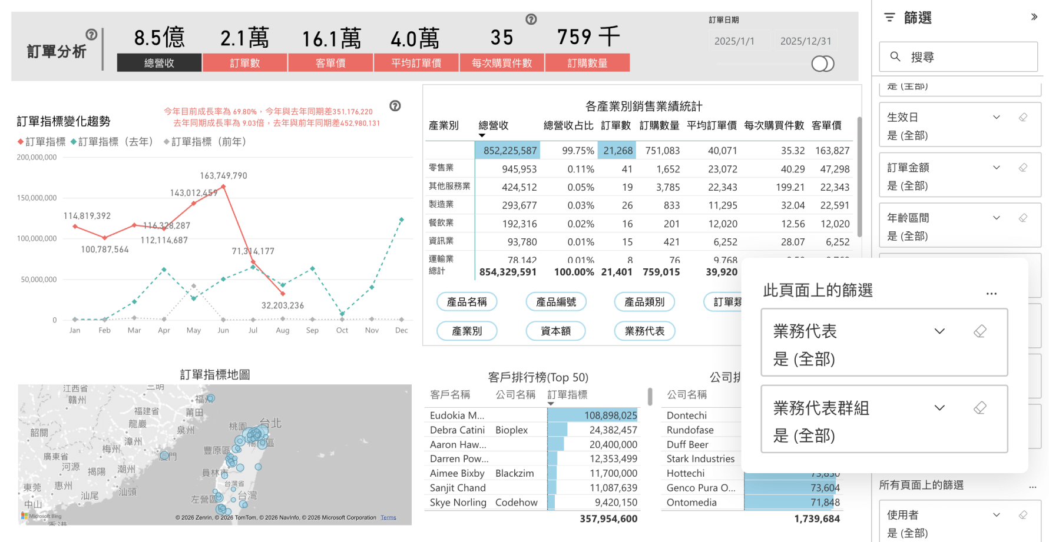Clear the 業務代表群組 filter with eraser
This screenshot has height=542, width=1049.
tap(979, 408)
